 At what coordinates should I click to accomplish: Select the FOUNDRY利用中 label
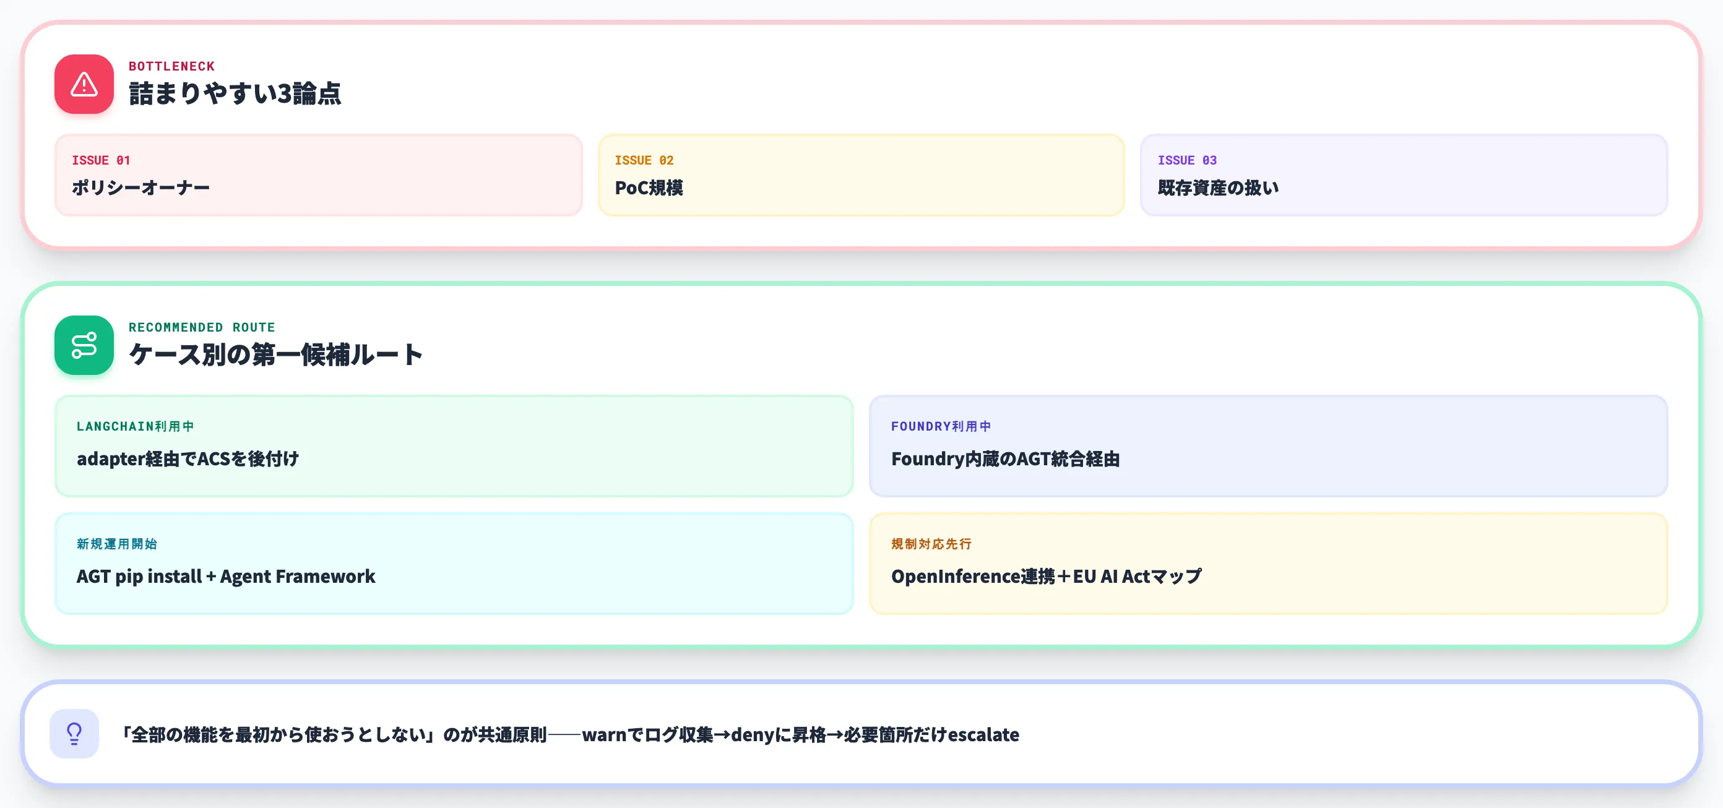[941, 426]
